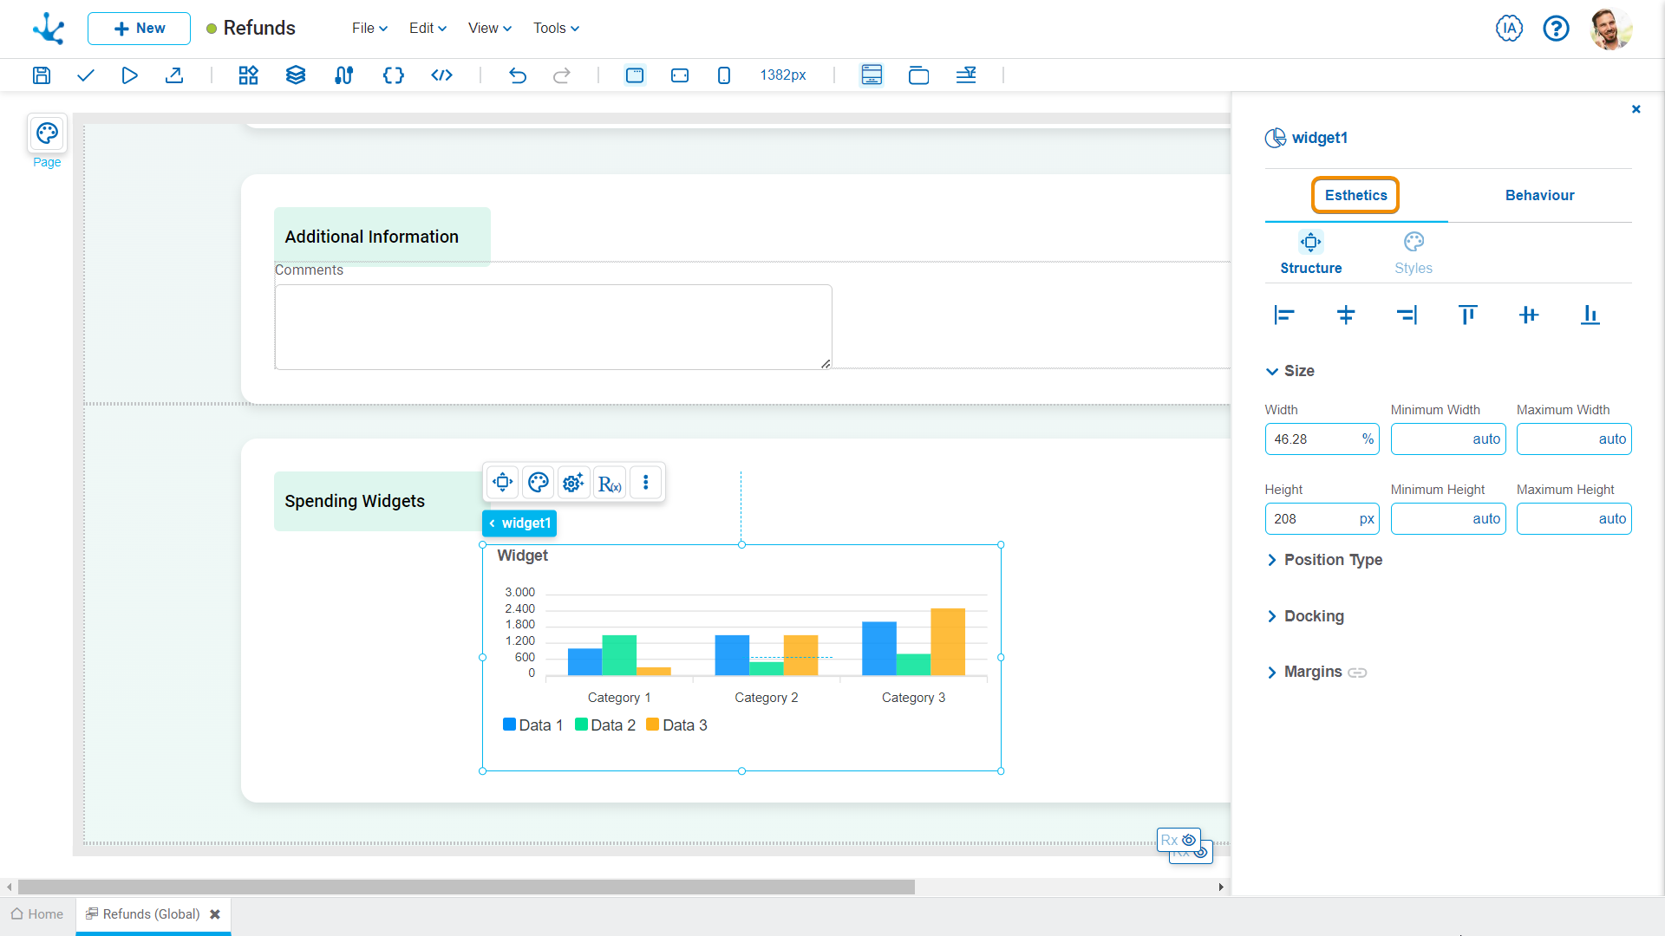
Task: Expand the Position Type section
Action: [1332, 560]
